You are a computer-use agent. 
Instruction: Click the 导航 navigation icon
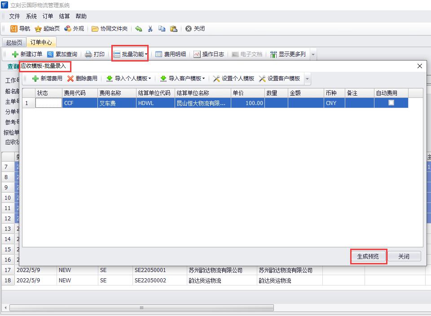[14, 29]
